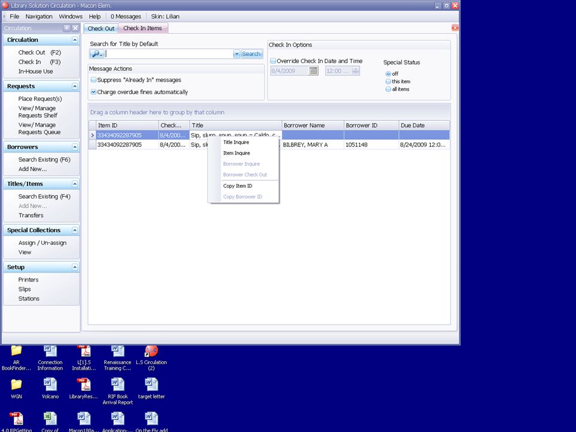576x432 pixels.
Task: Switch to the Check Out tab
Action: point(101,28)
